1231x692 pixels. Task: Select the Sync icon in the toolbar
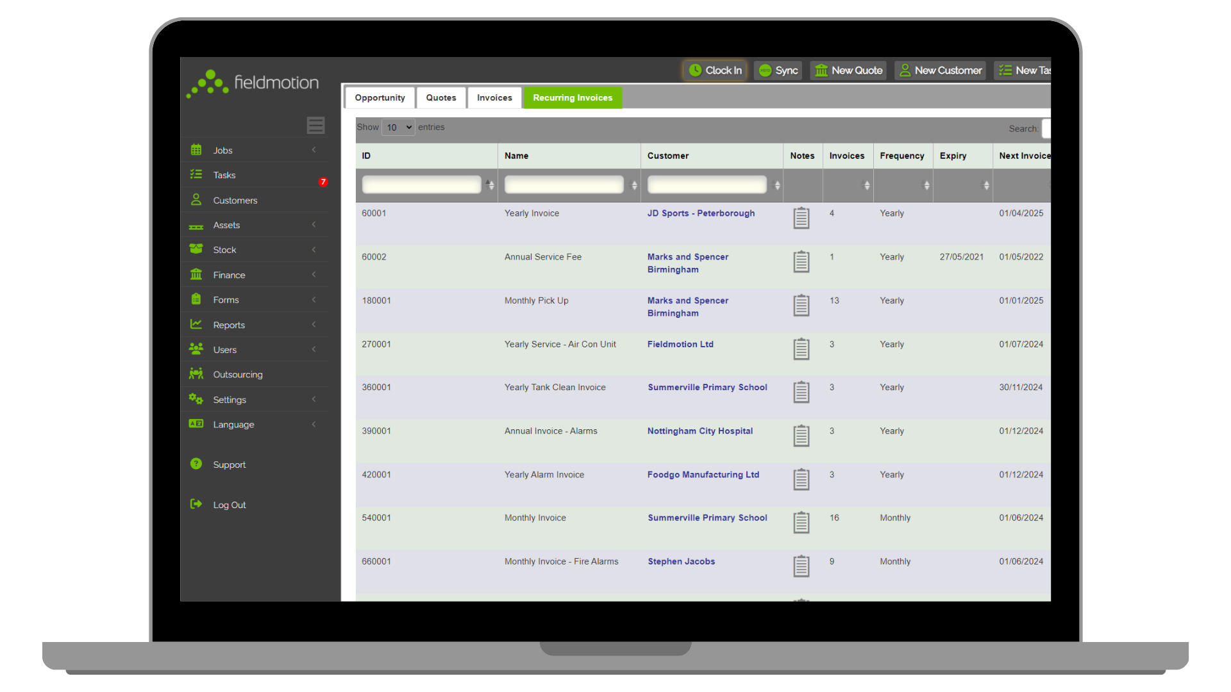pyautogui.click(x=765, y=70)
